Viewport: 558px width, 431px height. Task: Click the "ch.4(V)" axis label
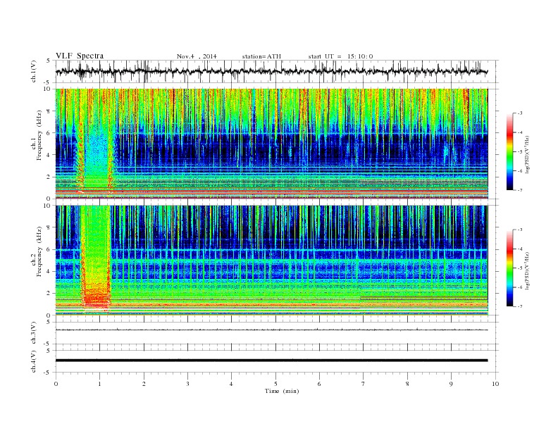(34, 361)
